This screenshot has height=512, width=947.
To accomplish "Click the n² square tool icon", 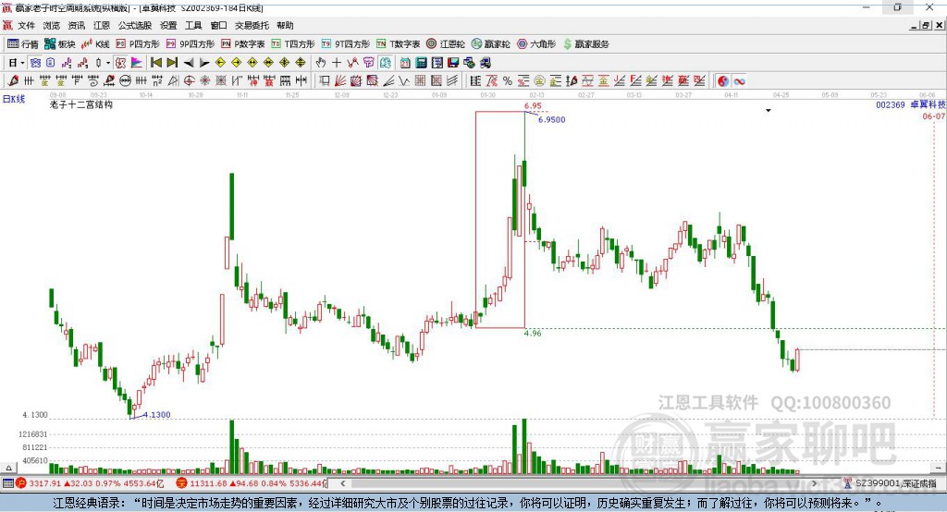I will [x=157, y=81].
